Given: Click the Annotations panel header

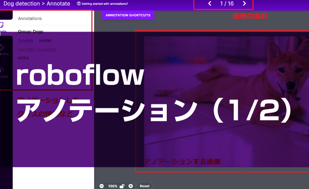Looking at the screenshot, I should [x=30, y=18].
